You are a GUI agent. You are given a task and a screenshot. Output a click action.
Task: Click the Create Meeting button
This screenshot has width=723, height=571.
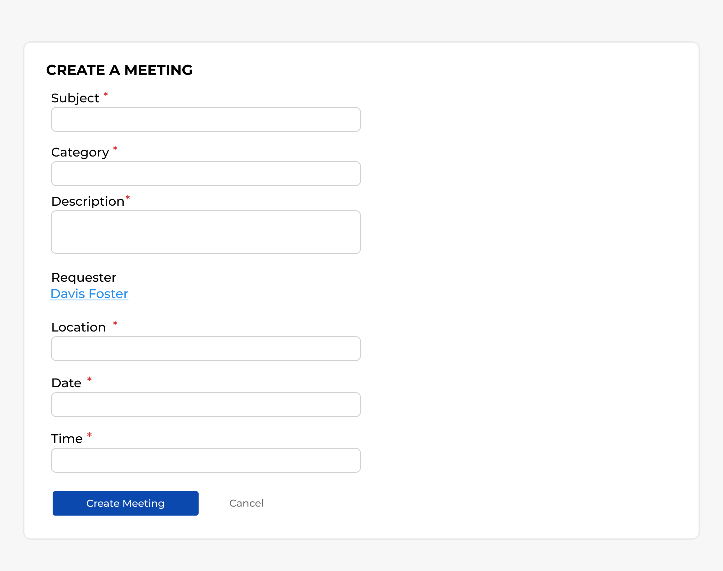125,503
